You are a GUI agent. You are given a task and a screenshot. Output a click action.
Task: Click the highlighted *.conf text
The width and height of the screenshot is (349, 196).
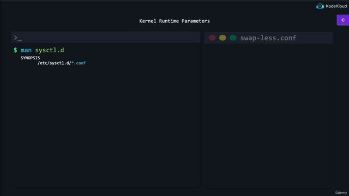click(x=79, y=63)
